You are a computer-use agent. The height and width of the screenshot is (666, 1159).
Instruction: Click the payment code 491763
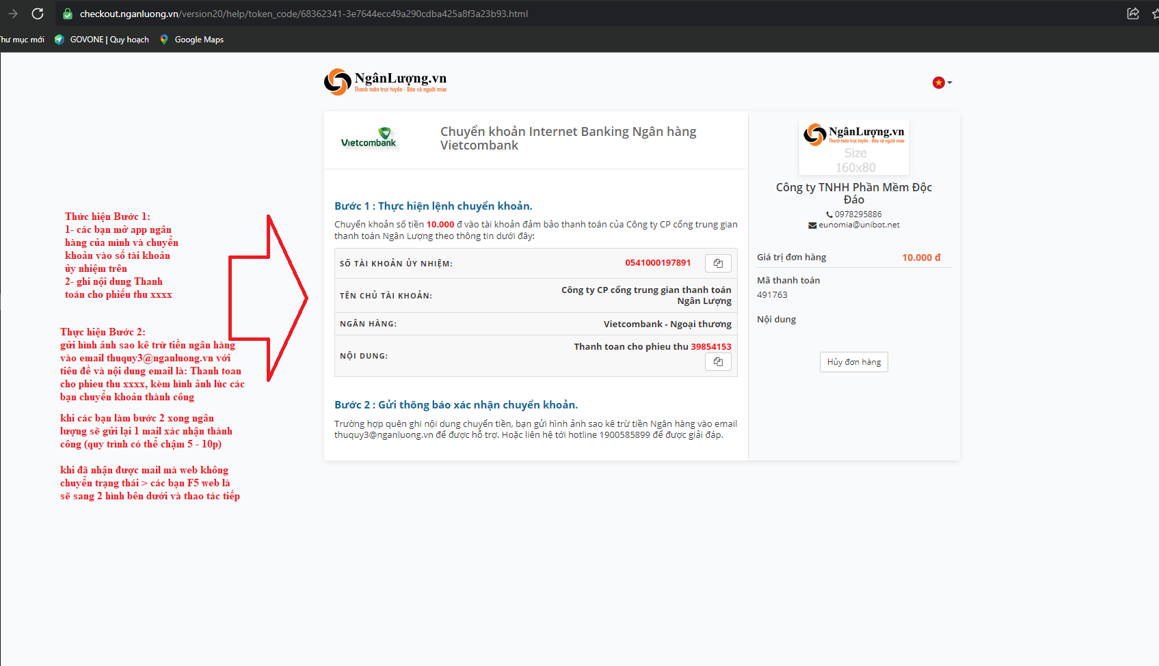tap(772, 295)
